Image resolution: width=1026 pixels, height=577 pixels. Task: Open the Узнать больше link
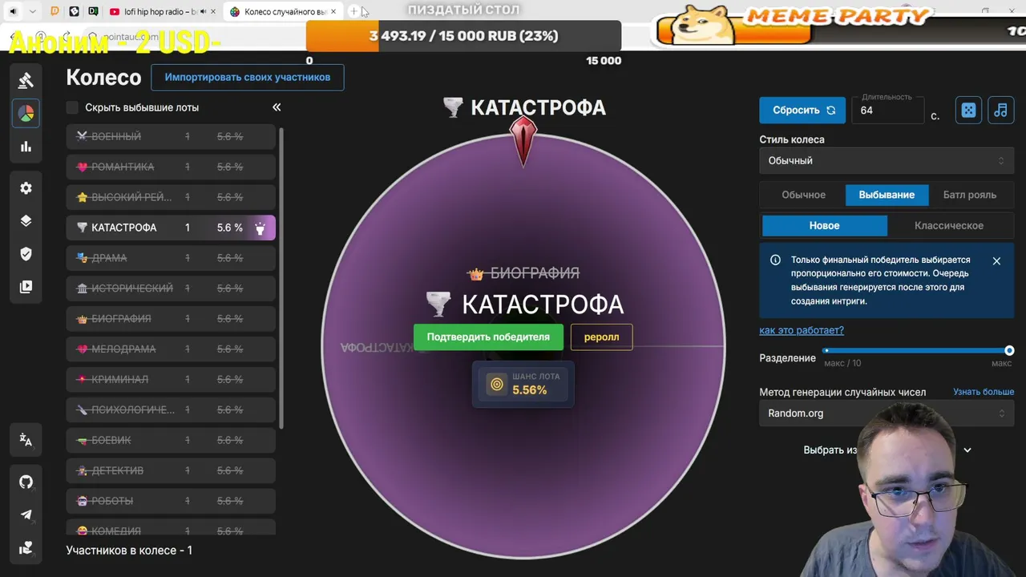click(984, 392)
